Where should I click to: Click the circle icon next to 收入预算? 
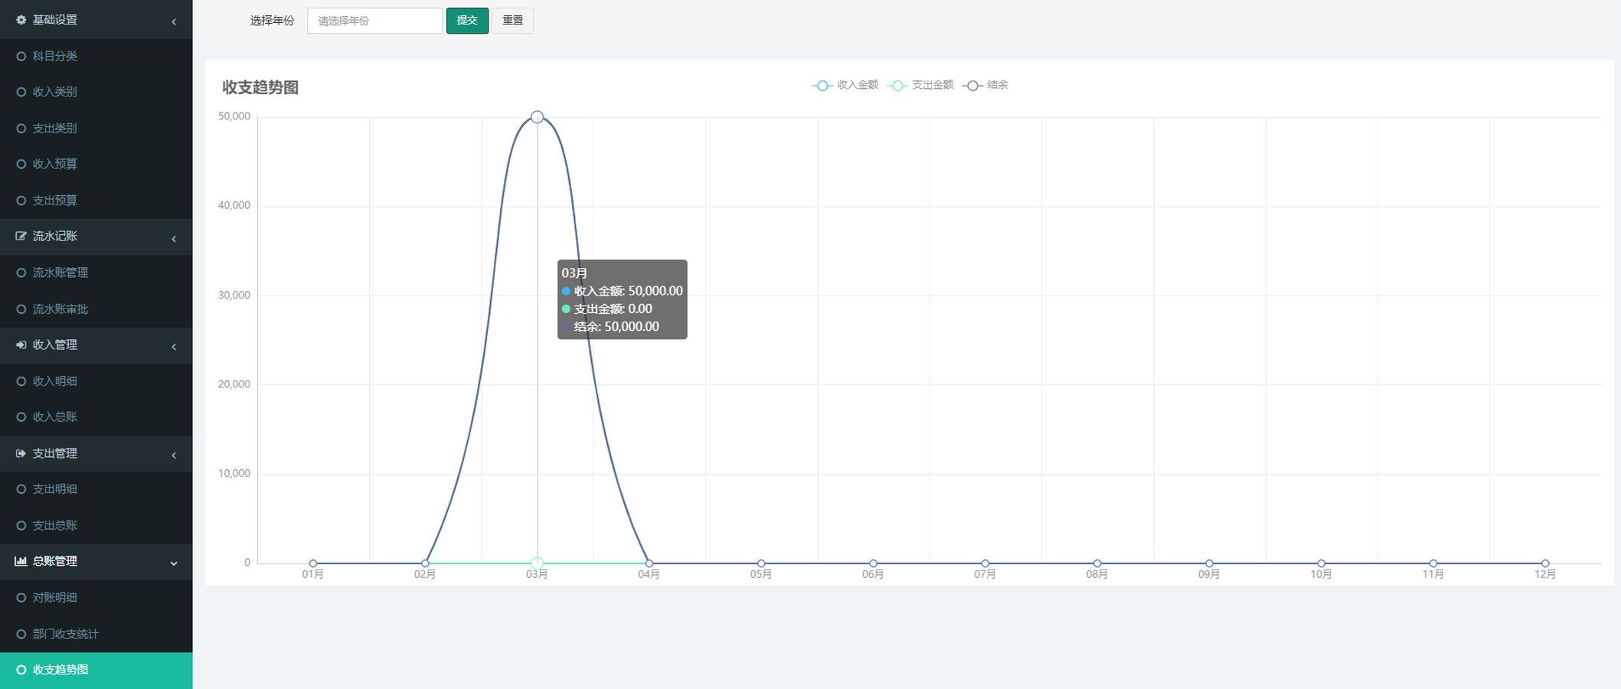(x=21, y=164)
